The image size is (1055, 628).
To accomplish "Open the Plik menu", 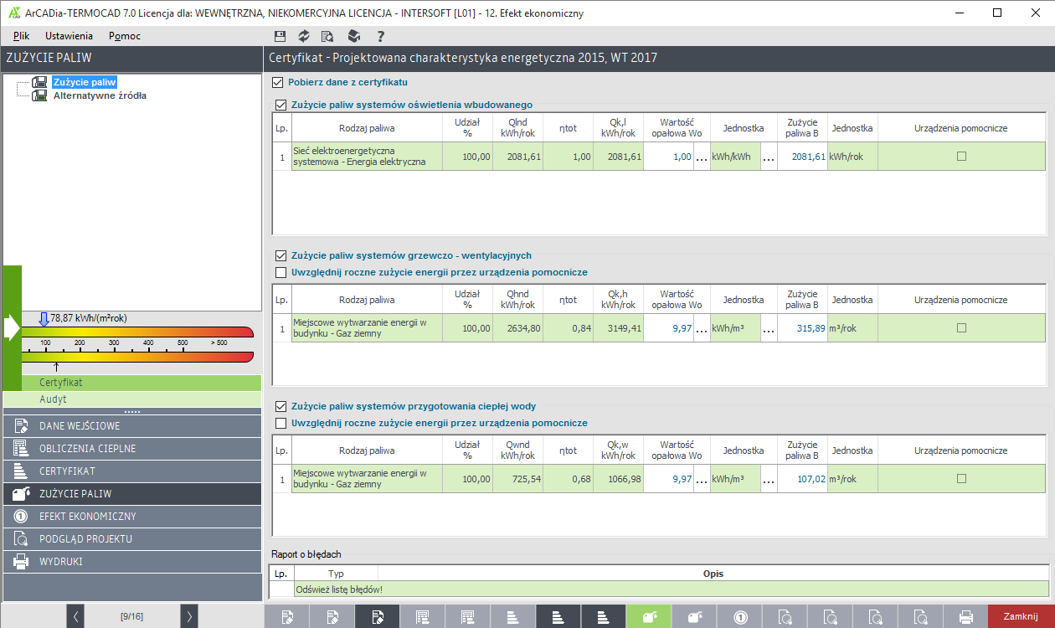I will click(22, 36).
